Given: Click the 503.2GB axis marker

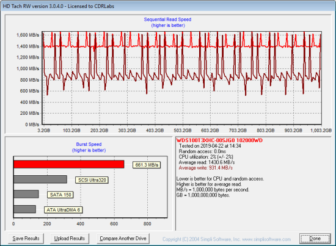Looking at the screenshot, I should (x=183, y=131).
